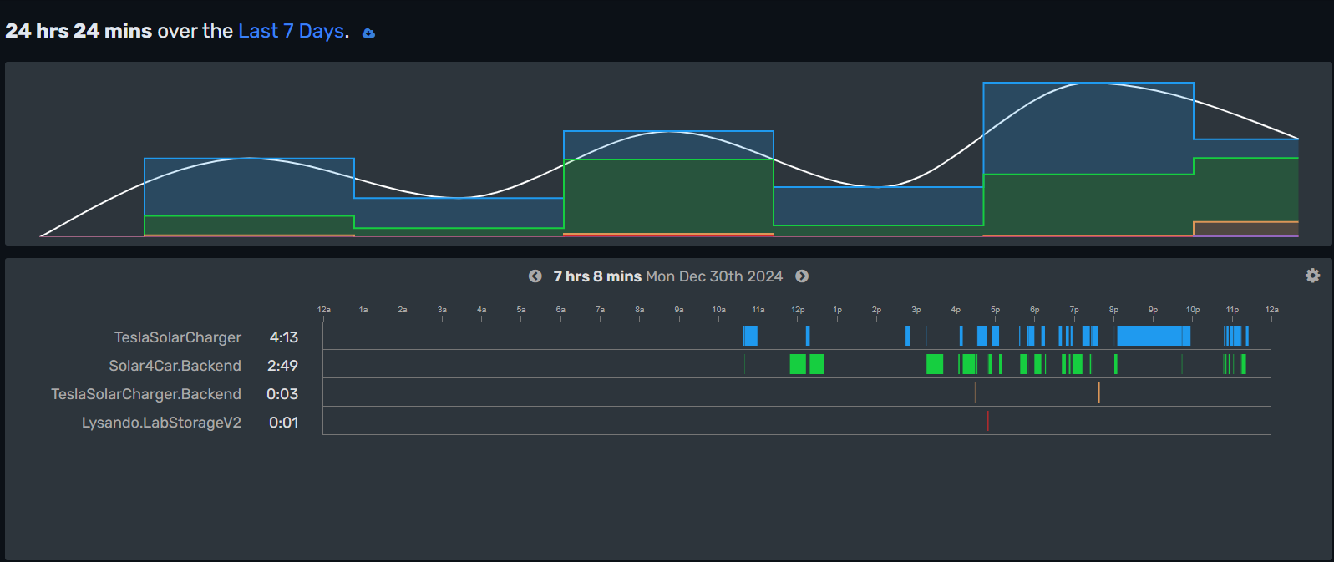Go to the next day with the right arrow

[x=802, y=276]
